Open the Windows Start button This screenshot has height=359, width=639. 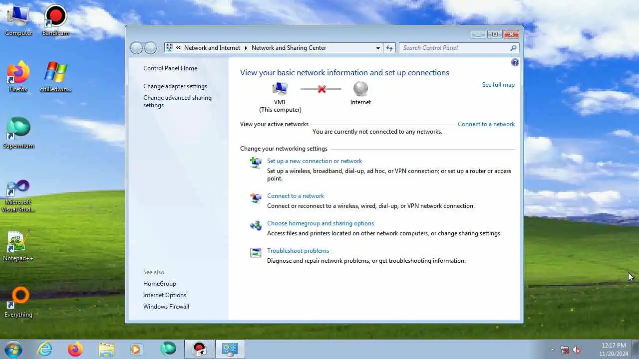tap(13, 349)
